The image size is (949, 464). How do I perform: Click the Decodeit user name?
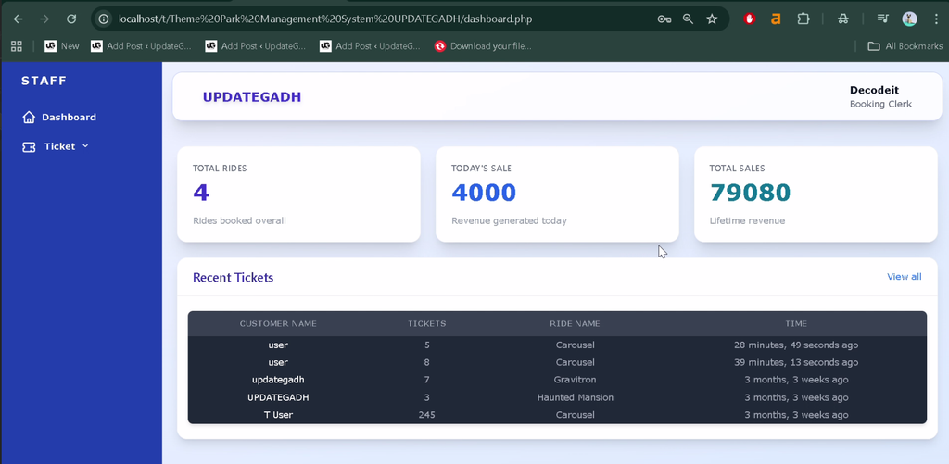874,90
